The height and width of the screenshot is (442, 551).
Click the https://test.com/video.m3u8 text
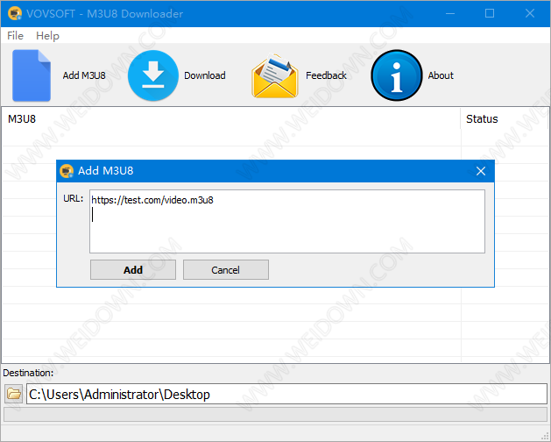[x=152, y=200]
